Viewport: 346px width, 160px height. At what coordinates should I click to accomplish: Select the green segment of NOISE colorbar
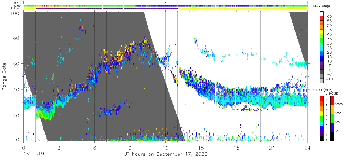click(332, 118)
